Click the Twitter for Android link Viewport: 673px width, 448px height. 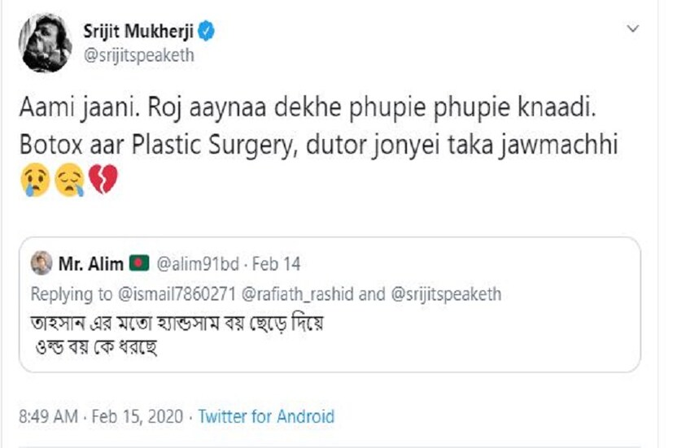pos(266,416)
